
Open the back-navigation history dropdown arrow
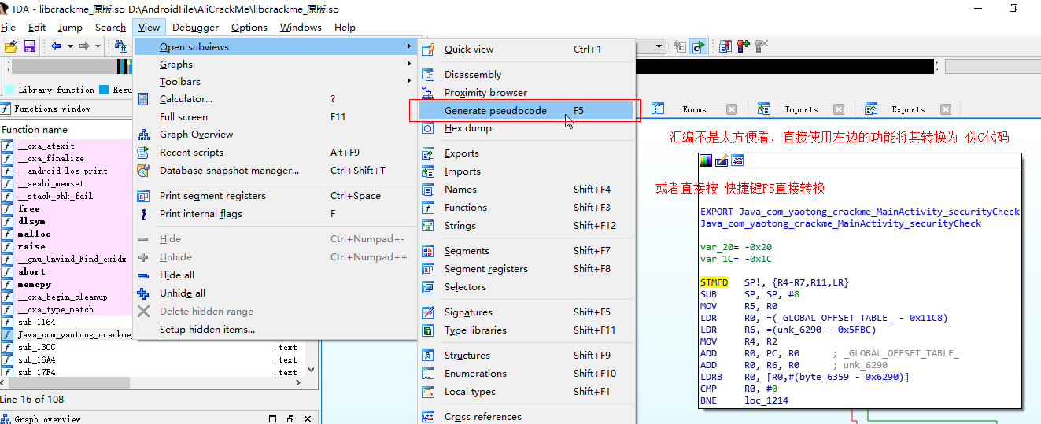70,46
